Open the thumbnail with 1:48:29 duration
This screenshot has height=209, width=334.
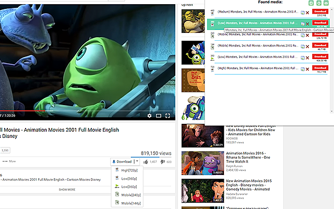tap(202, 136)
